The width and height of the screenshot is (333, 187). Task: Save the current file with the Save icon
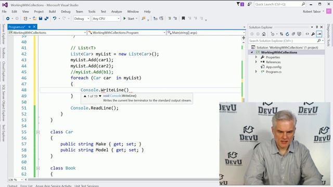(41, 19)
